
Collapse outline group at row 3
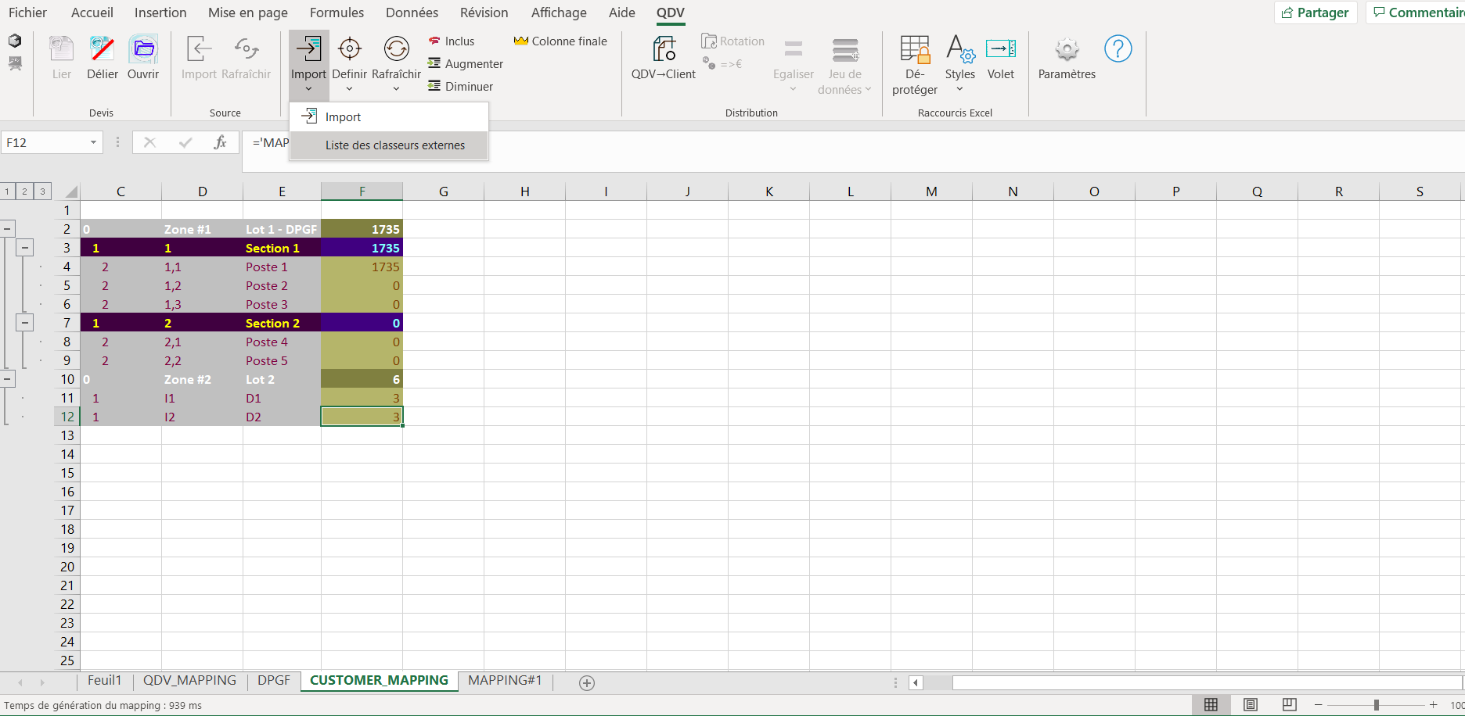[25, 248]
